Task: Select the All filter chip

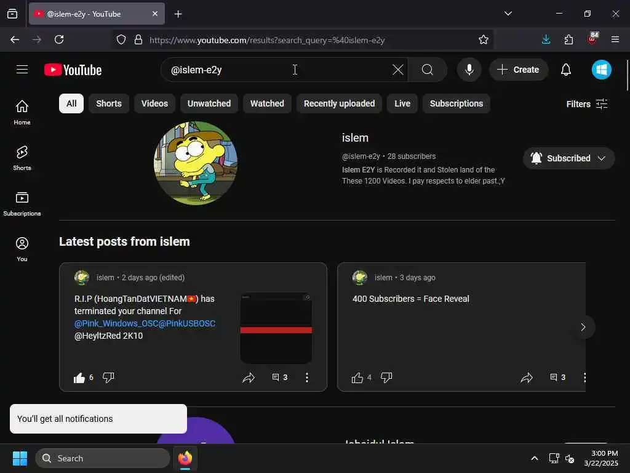Action: click(x=71, y=103)
